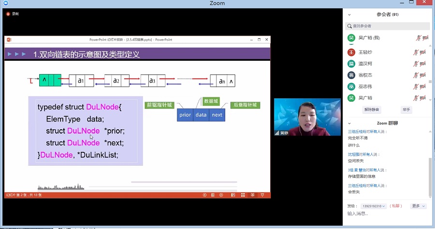The height and width of the screenshot is (229, 435).
Task: Open the 更多 dropdown in chat
Action: (419, 206)
